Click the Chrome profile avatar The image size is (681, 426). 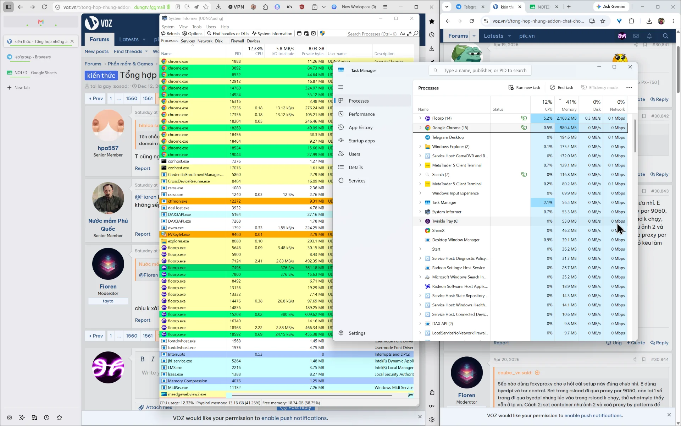click(x=661, y=21)
